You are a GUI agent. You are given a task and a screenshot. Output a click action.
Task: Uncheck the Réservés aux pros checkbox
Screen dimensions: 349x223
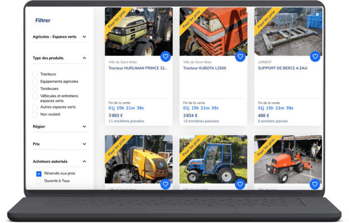(39, 174)
